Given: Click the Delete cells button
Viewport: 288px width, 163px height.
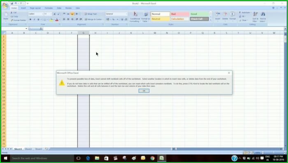Looking at the screenshot, I should pos(225,16).
